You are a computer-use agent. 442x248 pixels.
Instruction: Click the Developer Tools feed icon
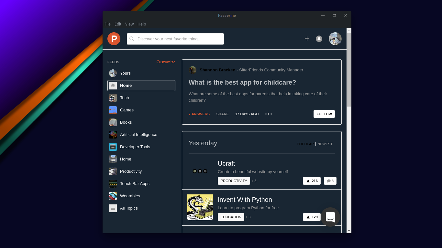point(113,147)
